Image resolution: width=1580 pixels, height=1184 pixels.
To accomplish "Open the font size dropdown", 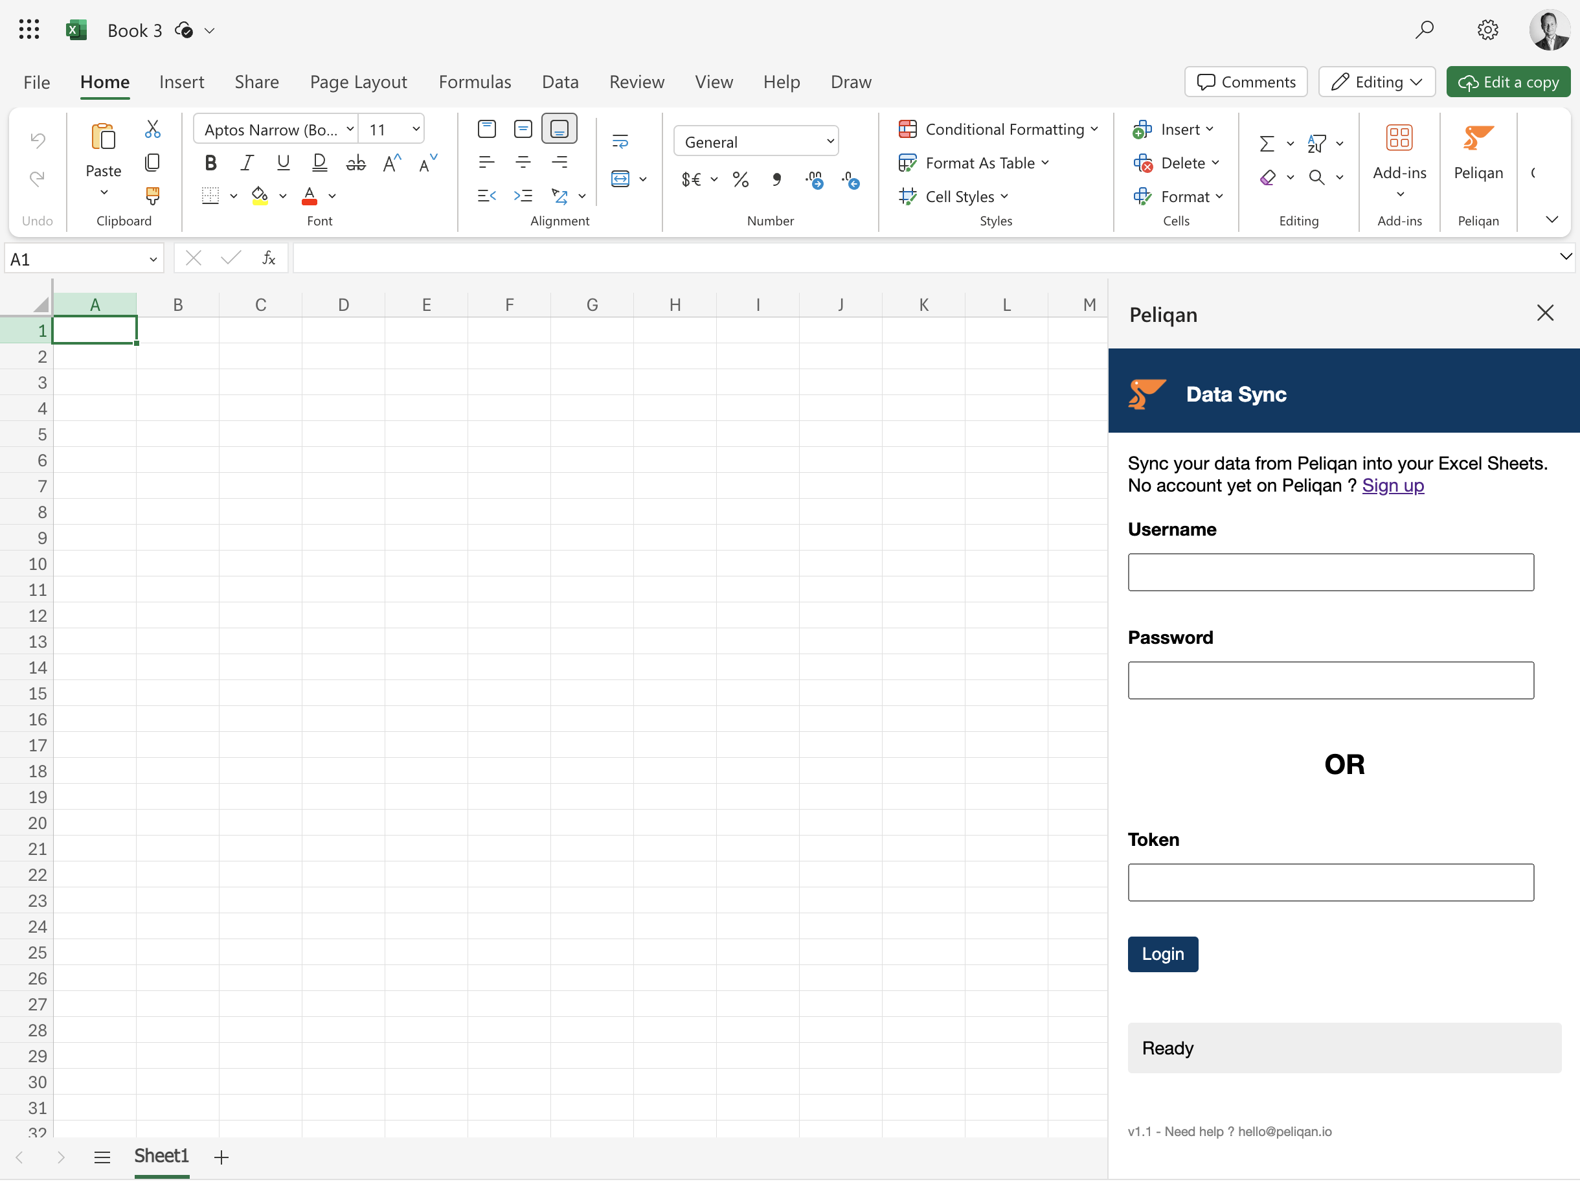I will (416, 130).
